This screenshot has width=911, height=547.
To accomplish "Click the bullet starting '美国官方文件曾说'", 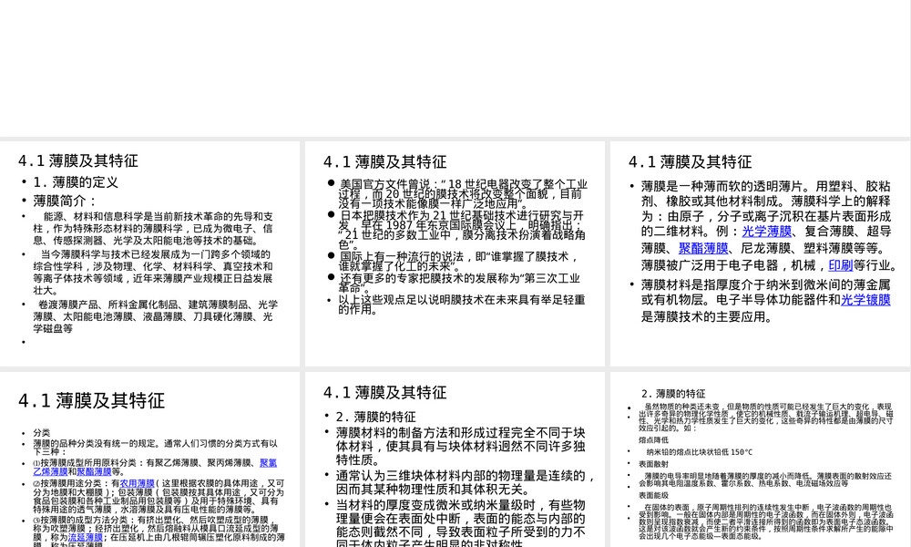I will coord(463,193).
